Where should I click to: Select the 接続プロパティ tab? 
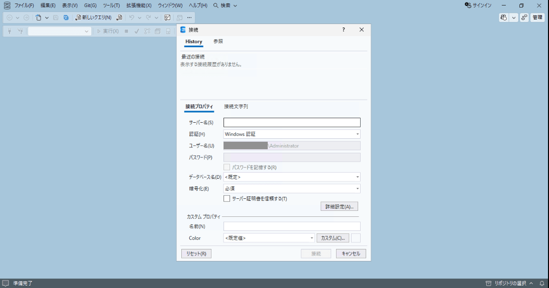pyautogui.click(x=199, y=107)
